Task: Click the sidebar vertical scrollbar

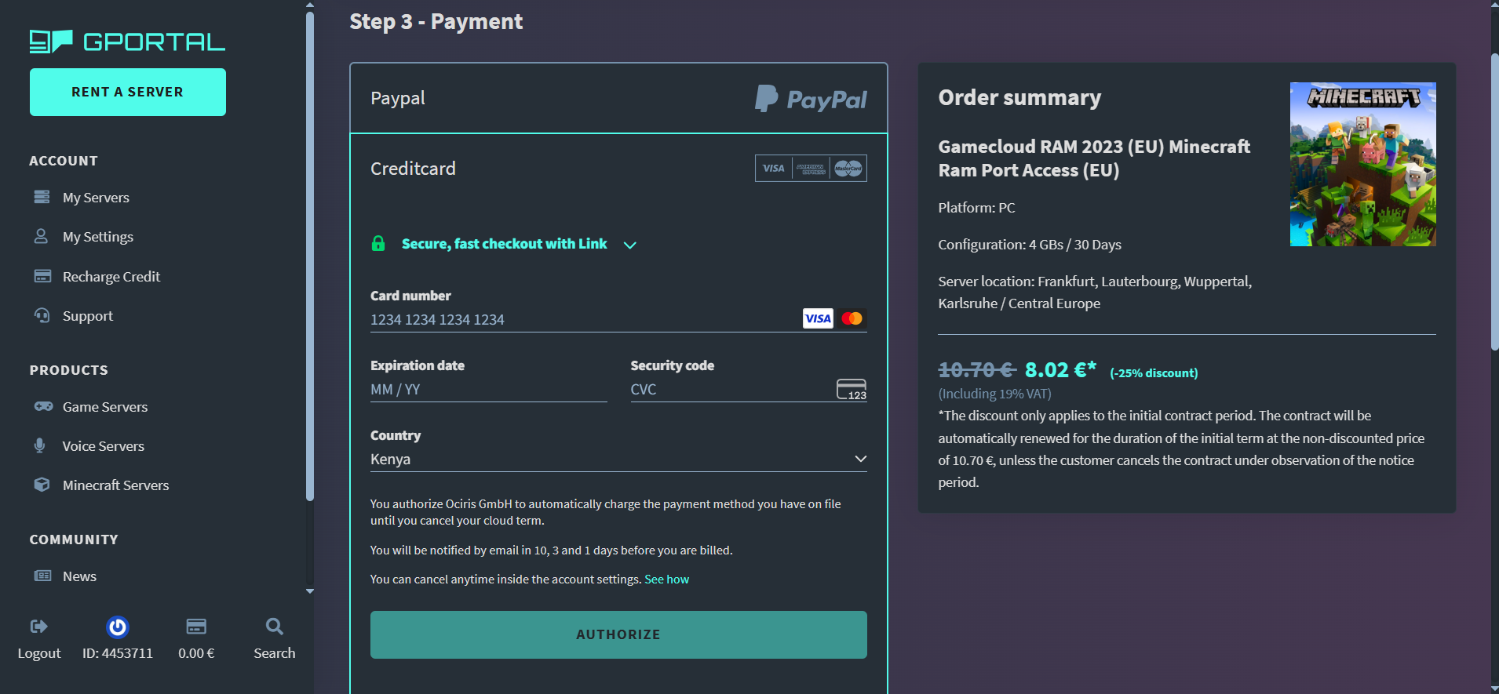Action: click(310, 255)
